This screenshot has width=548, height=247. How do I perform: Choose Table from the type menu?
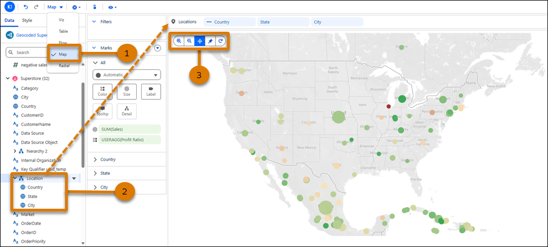(63, 31)
